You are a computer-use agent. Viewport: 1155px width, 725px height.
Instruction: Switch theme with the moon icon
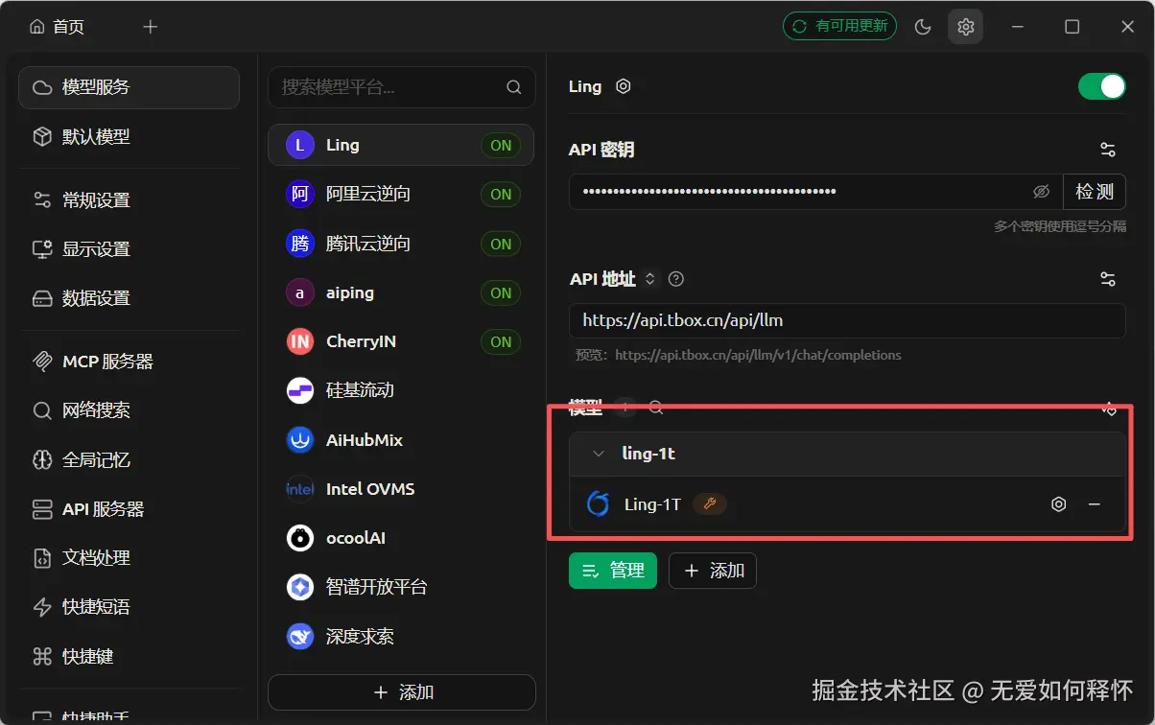[x=923, y=27]
